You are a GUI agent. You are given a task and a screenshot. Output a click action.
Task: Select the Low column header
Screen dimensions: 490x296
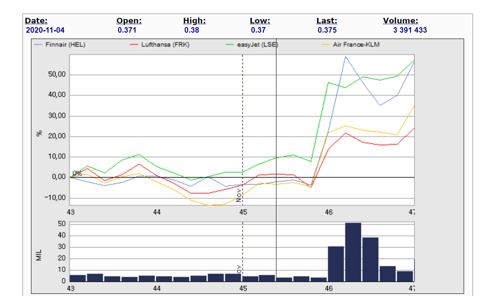[260, 21]
